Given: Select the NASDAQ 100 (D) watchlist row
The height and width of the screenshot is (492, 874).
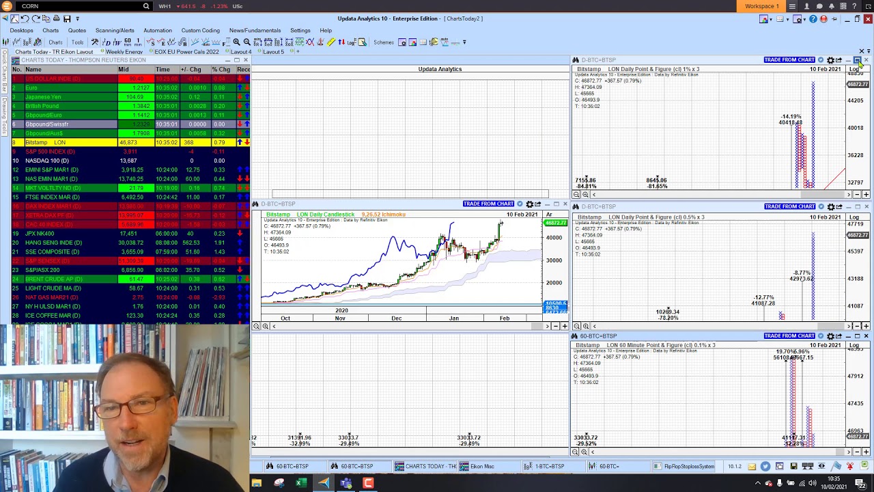Looking at the screenshot, I should (130, 161).
